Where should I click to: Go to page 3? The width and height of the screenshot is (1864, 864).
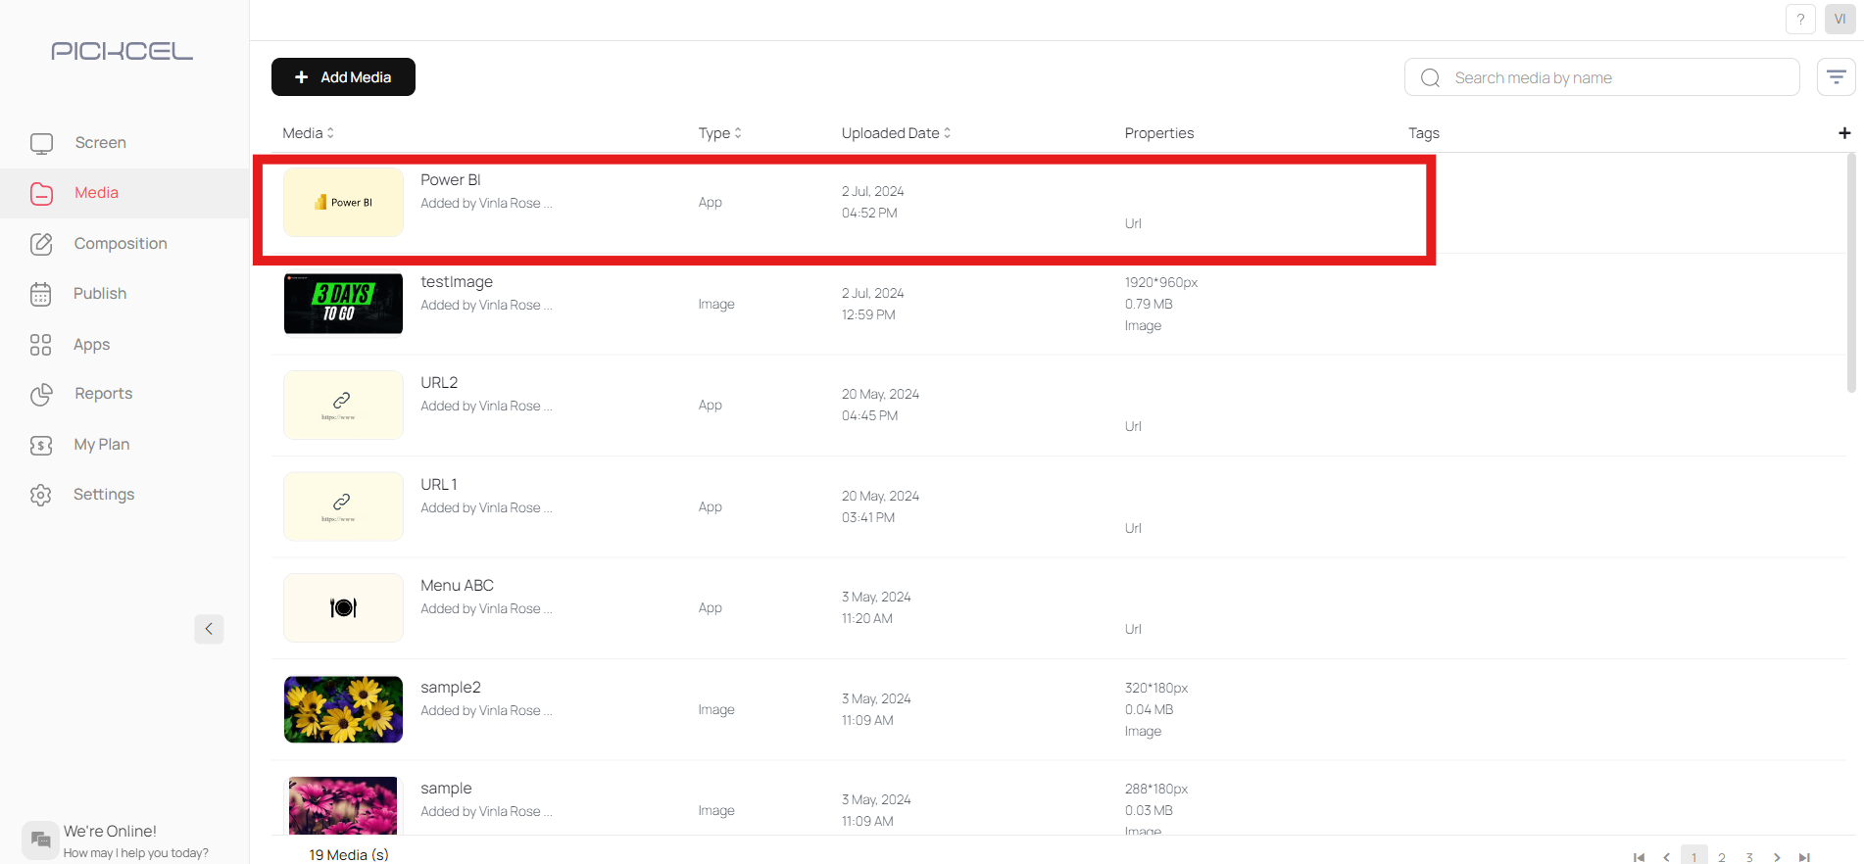point(1749,857)
